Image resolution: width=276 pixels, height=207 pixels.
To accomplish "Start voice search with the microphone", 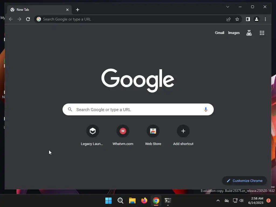I will pyautogui.click(x=206, y=109).
